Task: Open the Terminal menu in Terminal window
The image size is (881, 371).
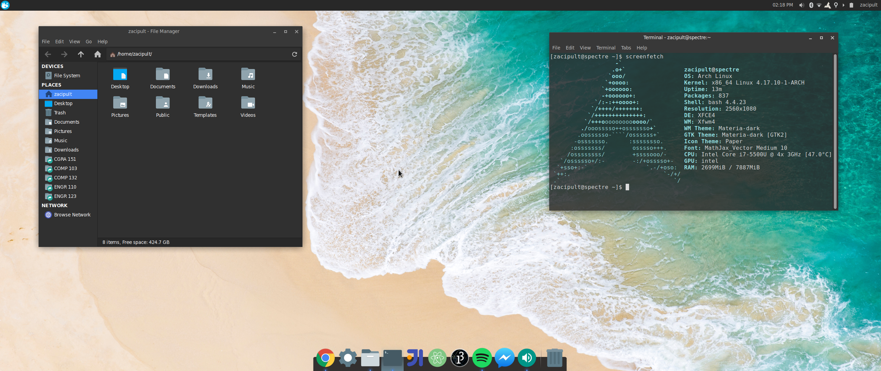Action: [606, 48]
